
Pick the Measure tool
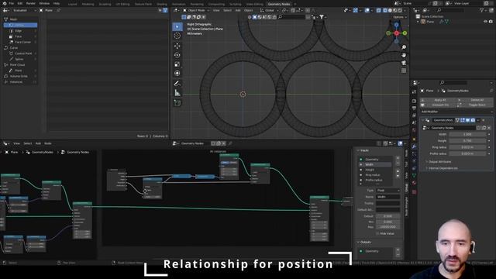(177, 93)
